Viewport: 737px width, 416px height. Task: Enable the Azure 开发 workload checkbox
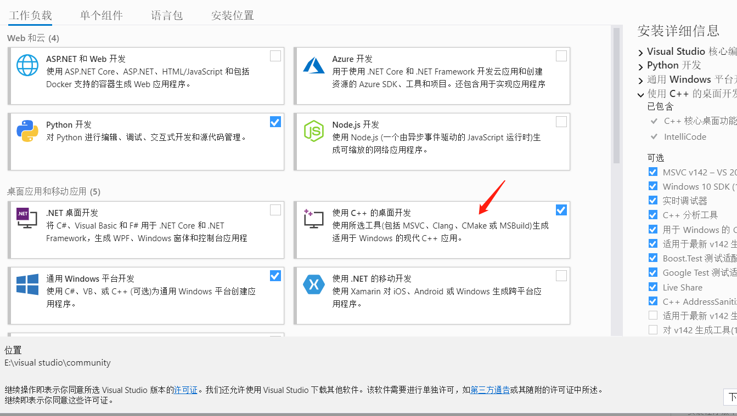click(561, 56)
